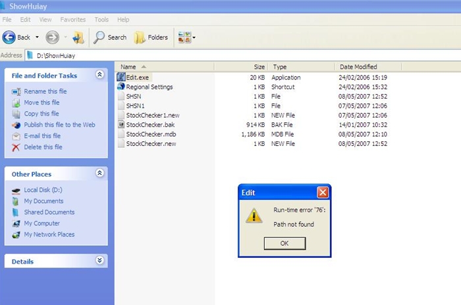461x305 pixels.
Task: Click the StockChecker.new file icon
Action: coord(121,143)
